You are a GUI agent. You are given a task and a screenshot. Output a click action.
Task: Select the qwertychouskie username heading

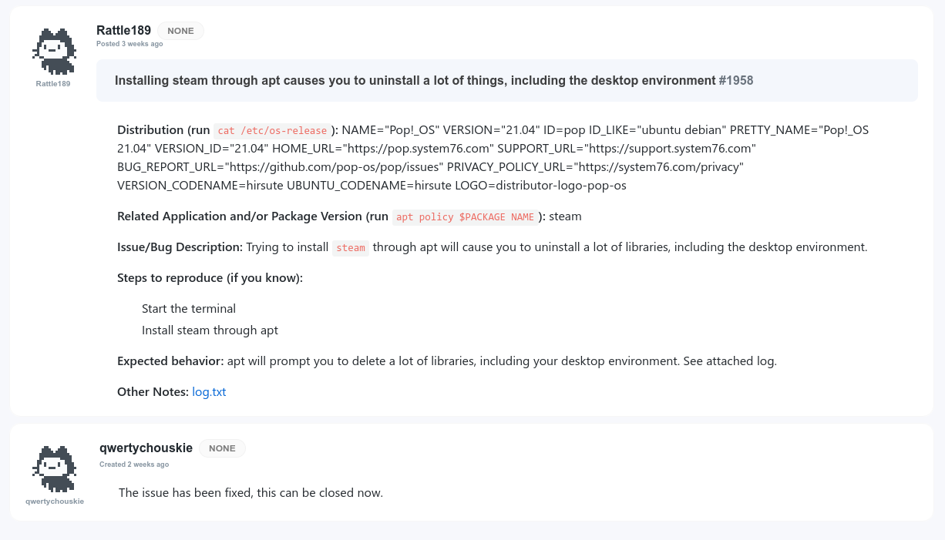146,448
